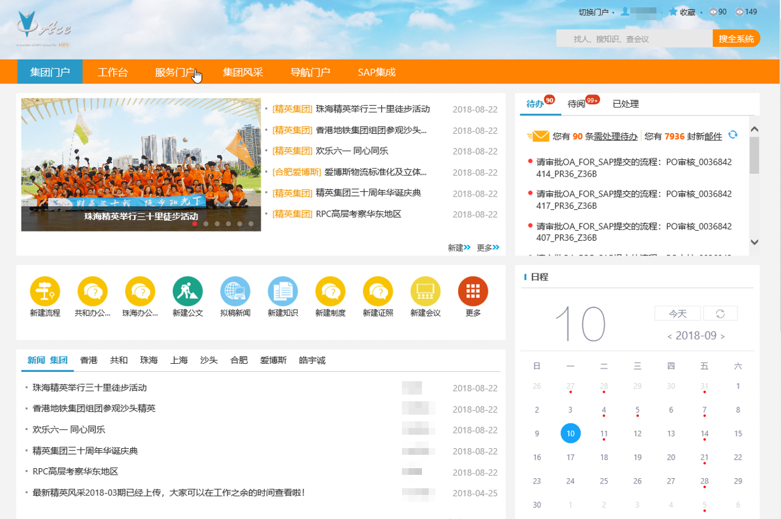Select the 珠海 news tab
The image size is (781, 519).
149,360
